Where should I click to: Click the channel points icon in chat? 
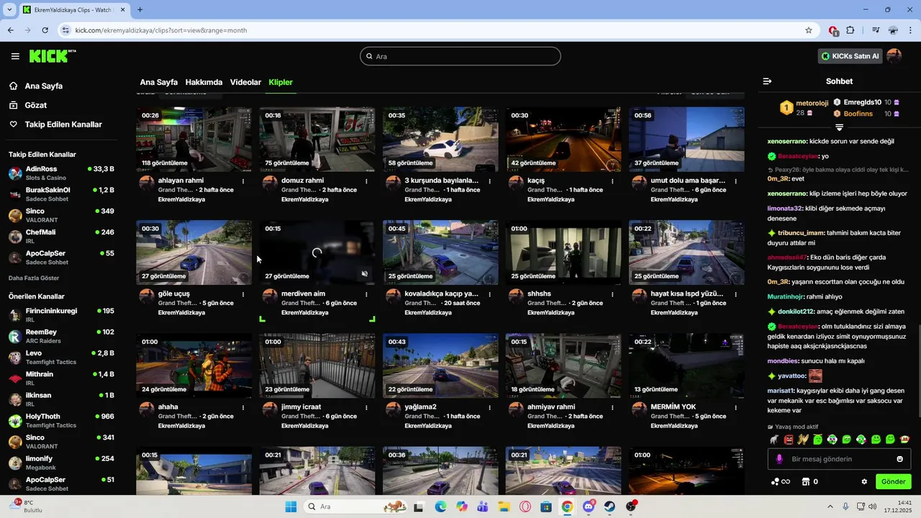[x=781, y=481]
